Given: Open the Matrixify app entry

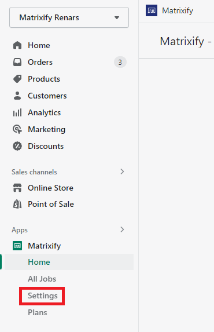Looking at the screenshot, I should coord(45,246).
